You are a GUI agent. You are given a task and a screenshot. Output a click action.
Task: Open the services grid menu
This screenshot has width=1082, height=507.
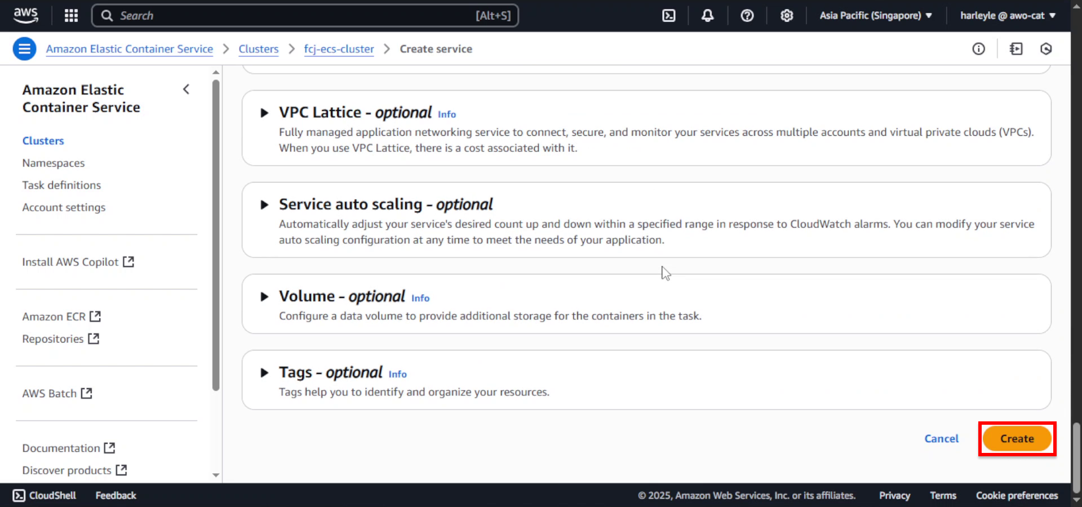click(71, 15)
